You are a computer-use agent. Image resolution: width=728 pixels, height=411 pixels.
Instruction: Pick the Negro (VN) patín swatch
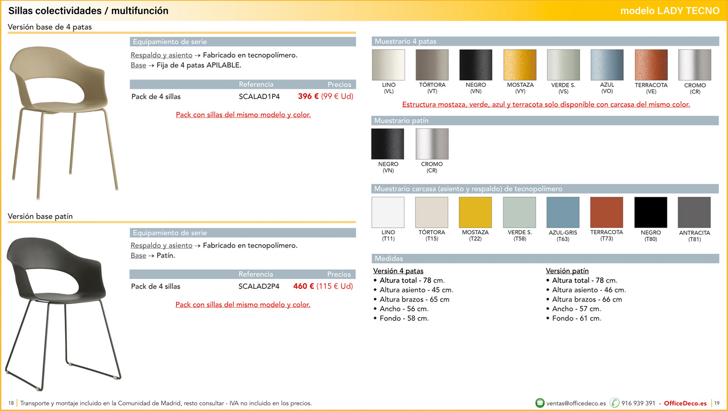(388, 144)
